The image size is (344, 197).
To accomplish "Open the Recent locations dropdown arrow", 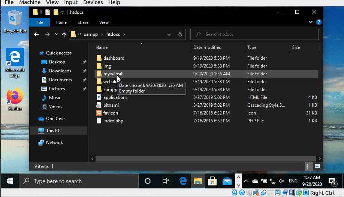I will tap(56, 34).
